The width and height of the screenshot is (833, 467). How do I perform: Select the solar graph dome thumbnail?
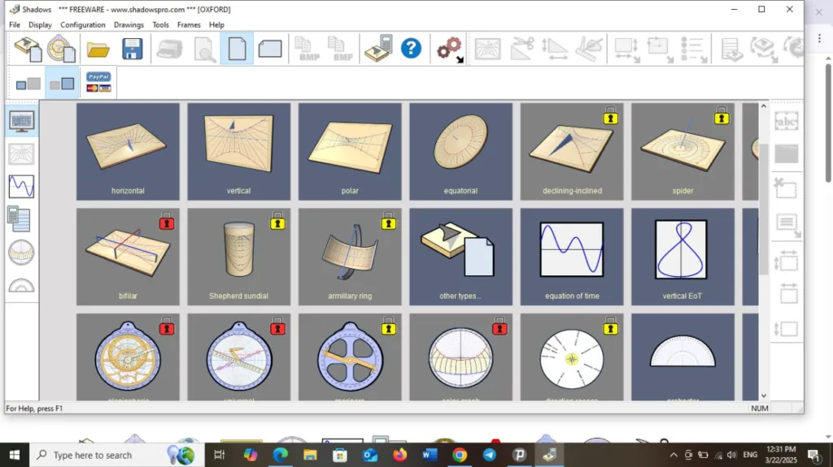461,357
